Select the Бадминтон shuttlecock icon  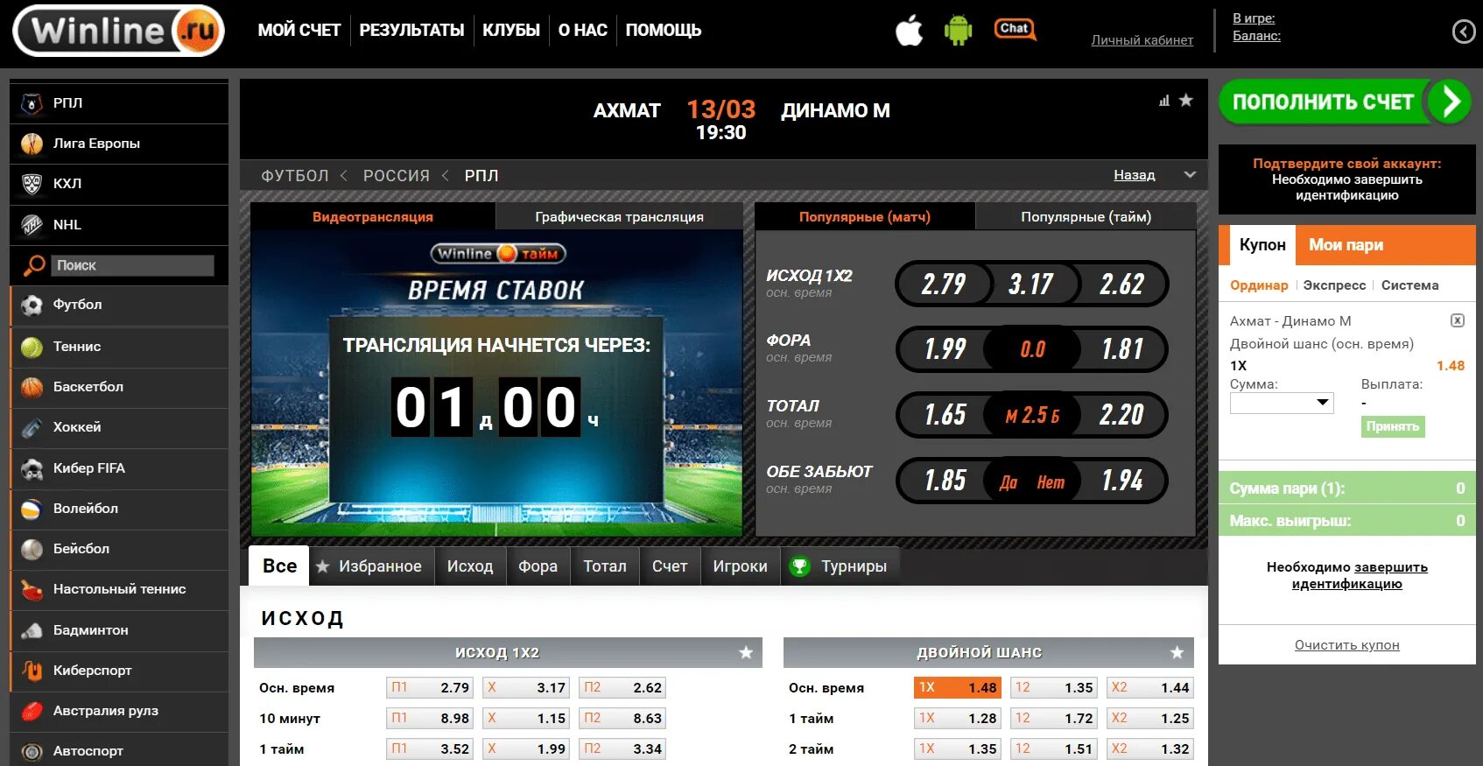[32, 630]
